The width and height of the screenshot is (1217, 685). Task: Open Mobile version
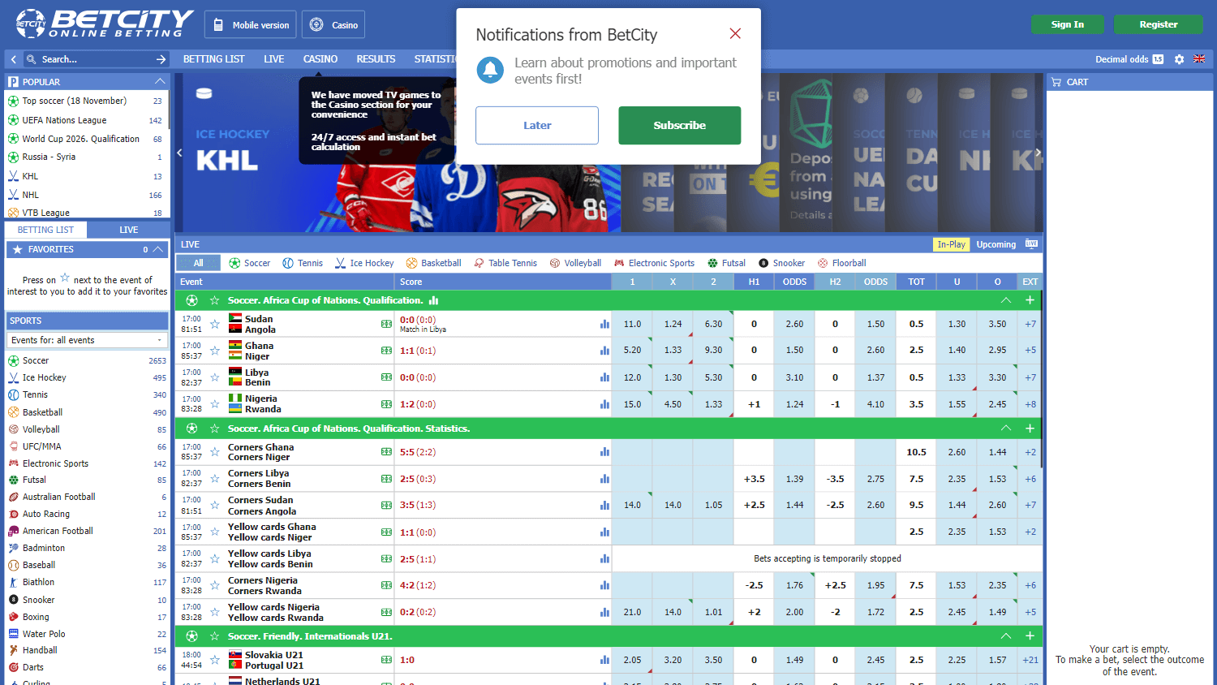(x=251, y=24)
